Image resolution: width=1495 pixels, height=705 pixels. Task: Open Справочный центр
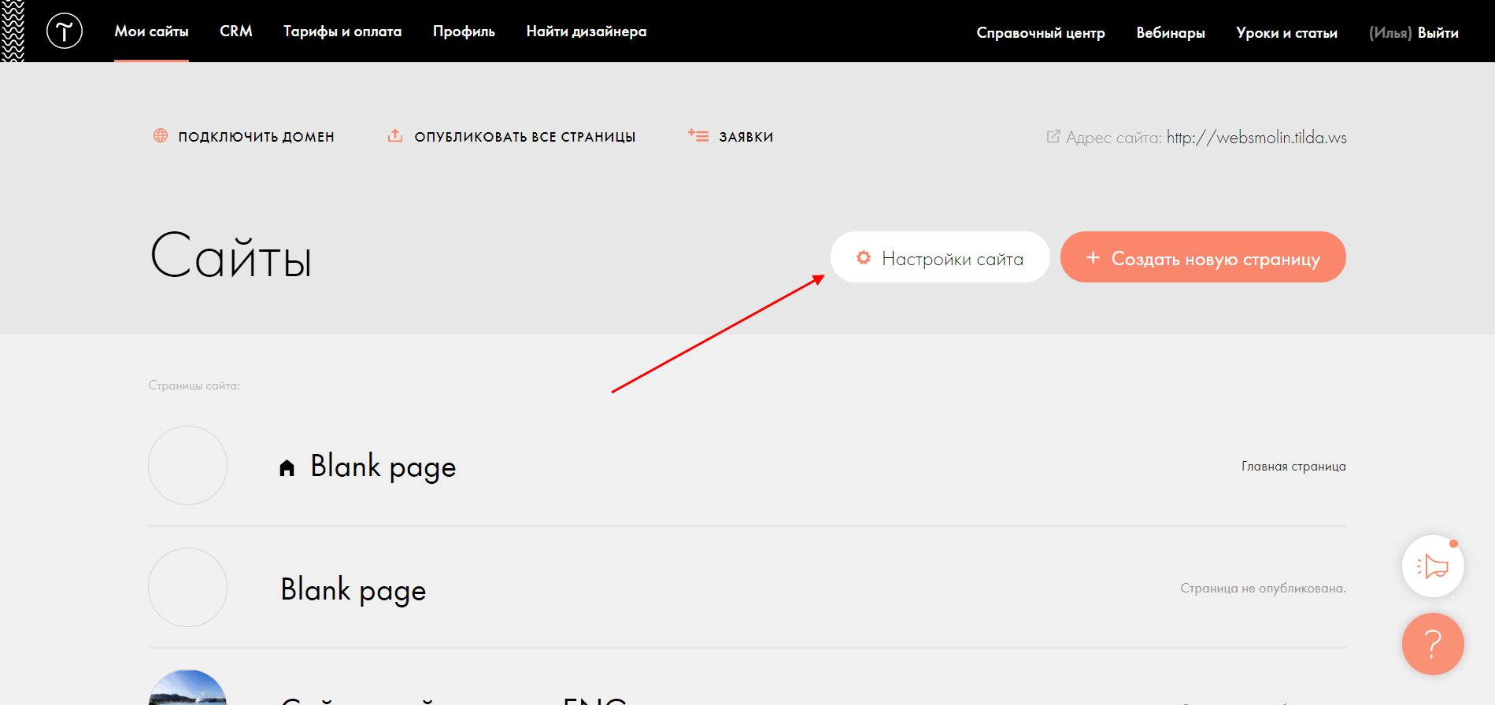point(1041,33)
